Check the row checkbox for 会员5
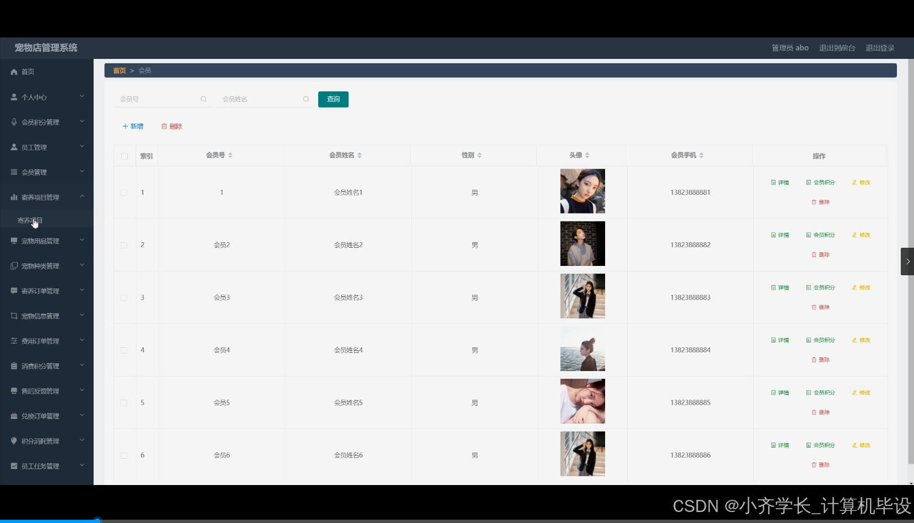Image resolution: width=914 pixels, height=523 pixels. [x=124, y=403]
